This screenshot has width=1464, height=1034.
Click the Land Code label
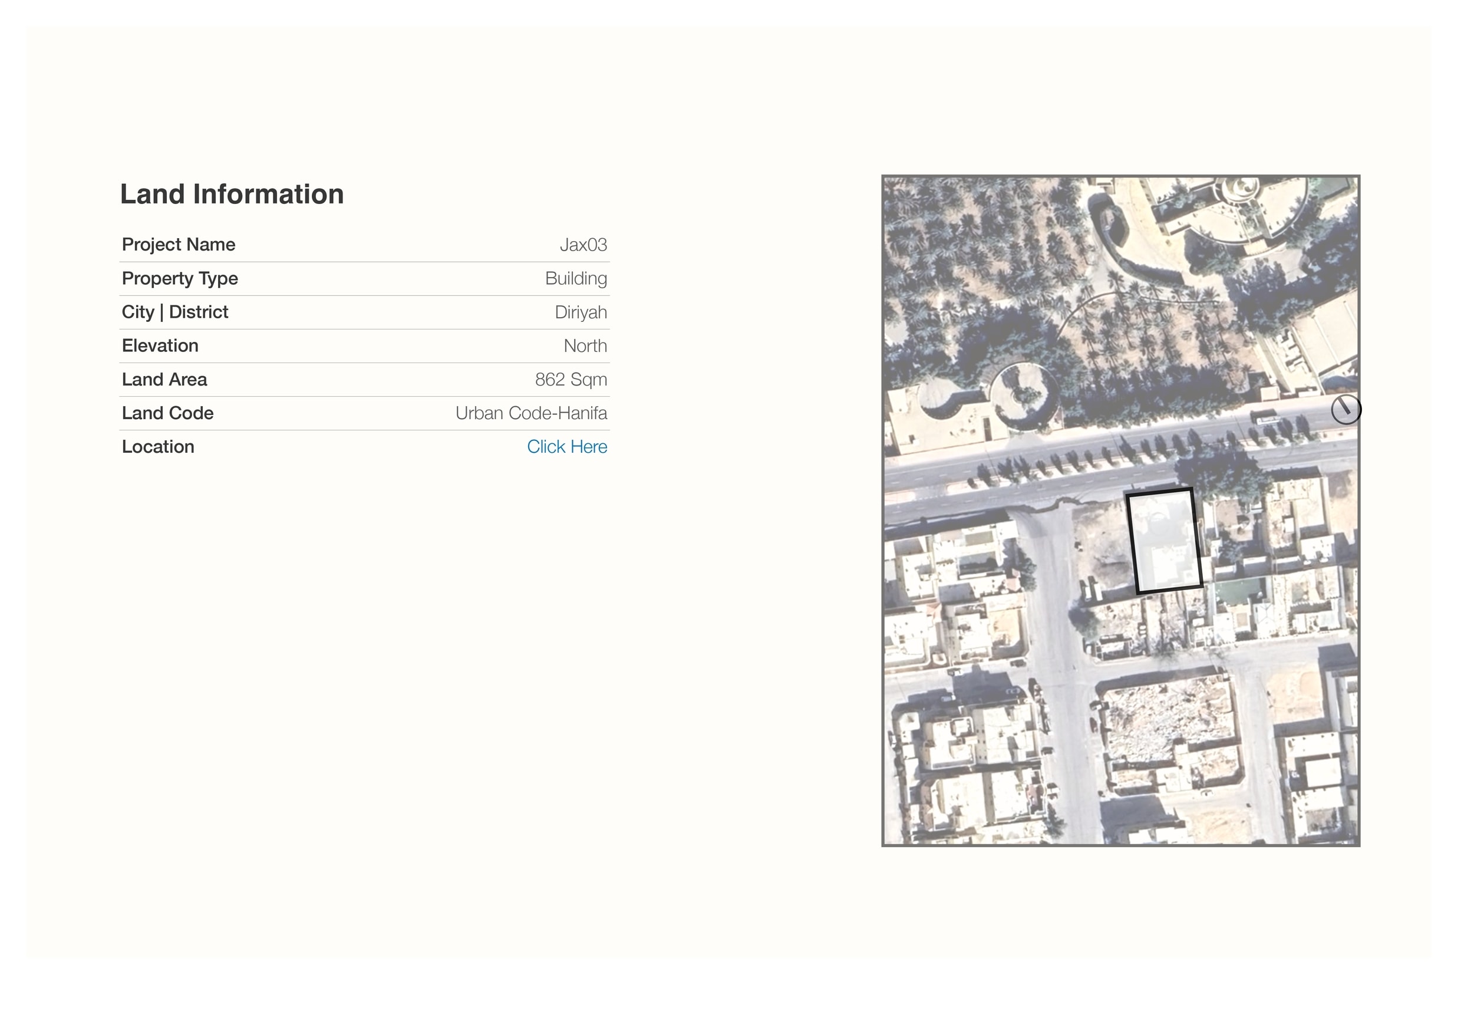(167, 413)
